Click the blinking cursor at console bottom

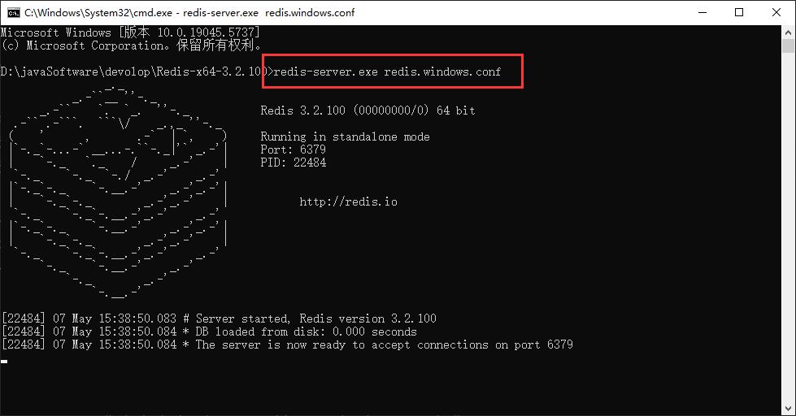(x=4, y=362)
